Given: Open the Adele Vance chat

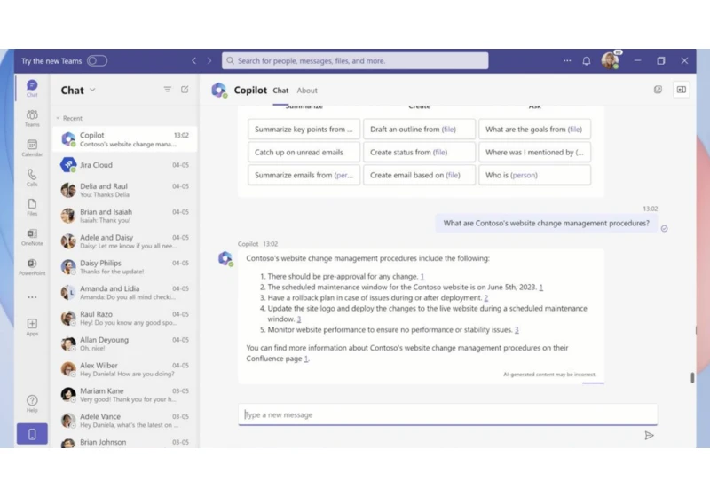Looking at the screenshot, I should point(124,420).
